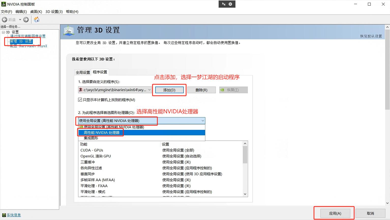
Task: Open the back history dropdown arrow
Action: [x=20, y=20]
